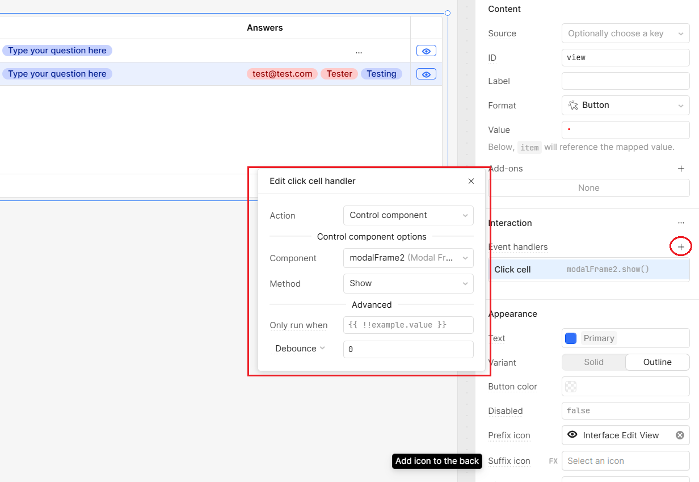Add an add-on using the plus icon
The height and width of the screenshot is (482, 699).
click(x=681, y=169)
